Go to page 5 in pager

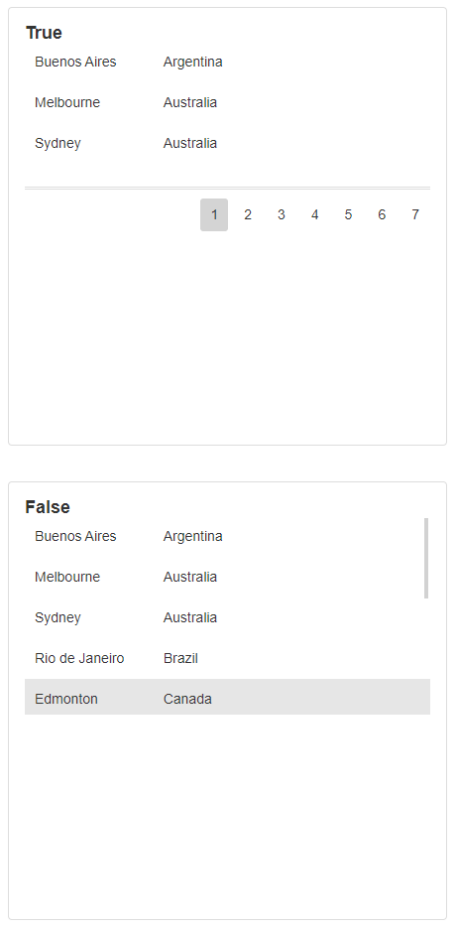pyautogui.click(x=348, y=214)
